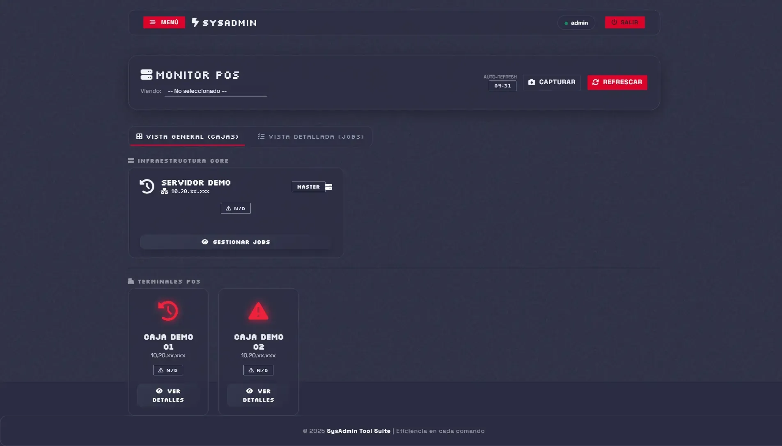Log out with the SALIR button

(624, 22)
